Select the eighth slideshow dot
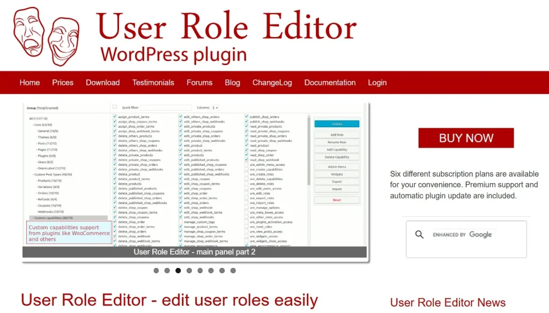This screenshot has width=549, height=313. (233, 271)
